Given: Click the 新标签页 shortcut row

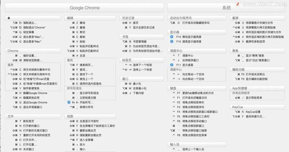Looking at the screenshot, I should click(x=24, y=121).
